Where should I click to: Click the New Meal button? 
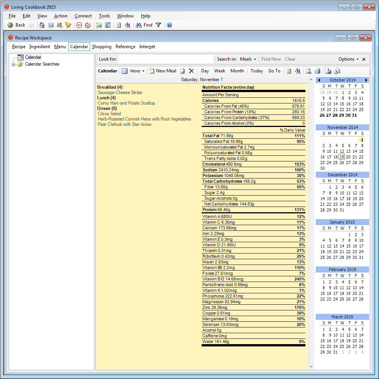[163, 71]
